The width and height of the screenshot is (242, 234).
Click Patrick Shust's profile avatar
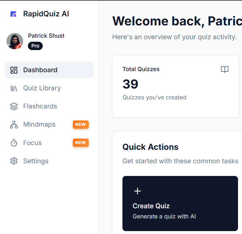pos(15,41)
